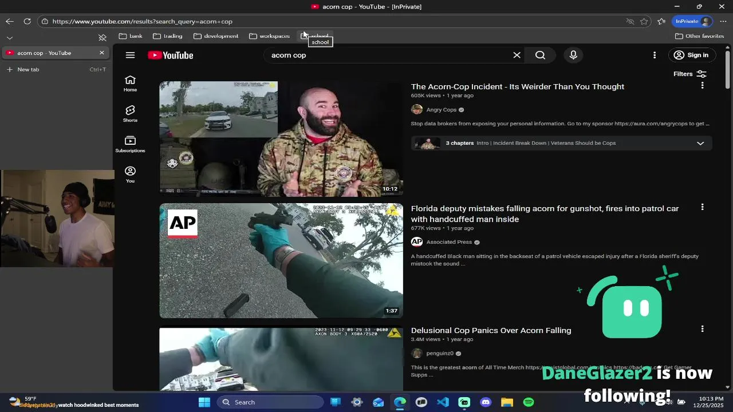Click the Windows taskbar Search box
733x412 pixels.
pos(270,402)
